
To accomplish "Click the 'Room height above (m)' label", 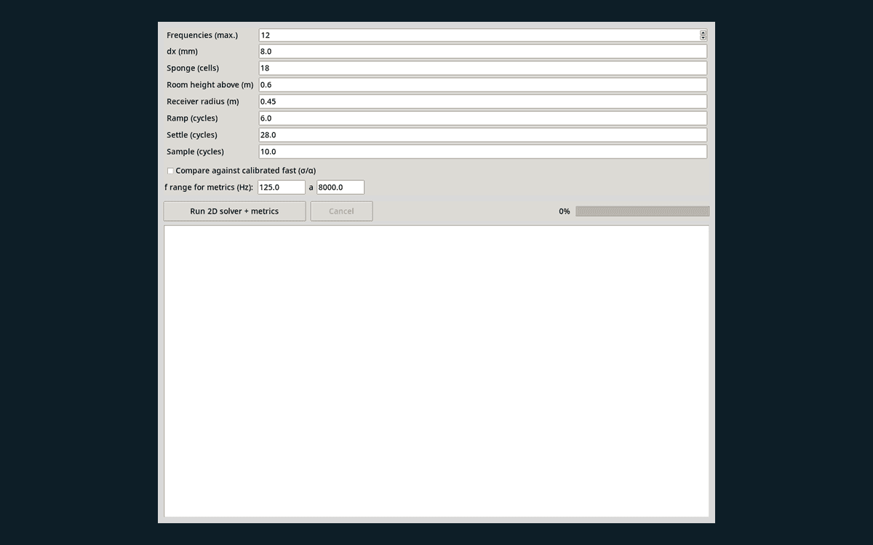I will click(210, 85).
